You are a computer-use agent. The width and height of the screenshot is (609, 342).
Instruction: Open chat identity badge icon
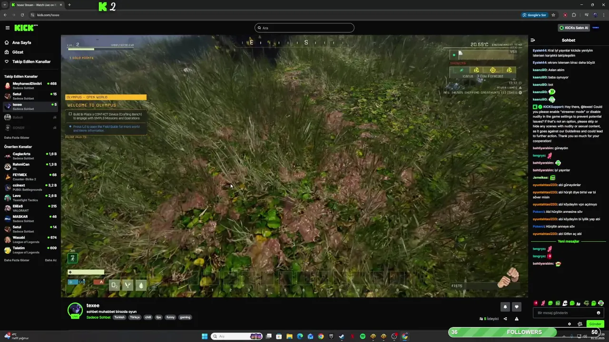point(580,324)
